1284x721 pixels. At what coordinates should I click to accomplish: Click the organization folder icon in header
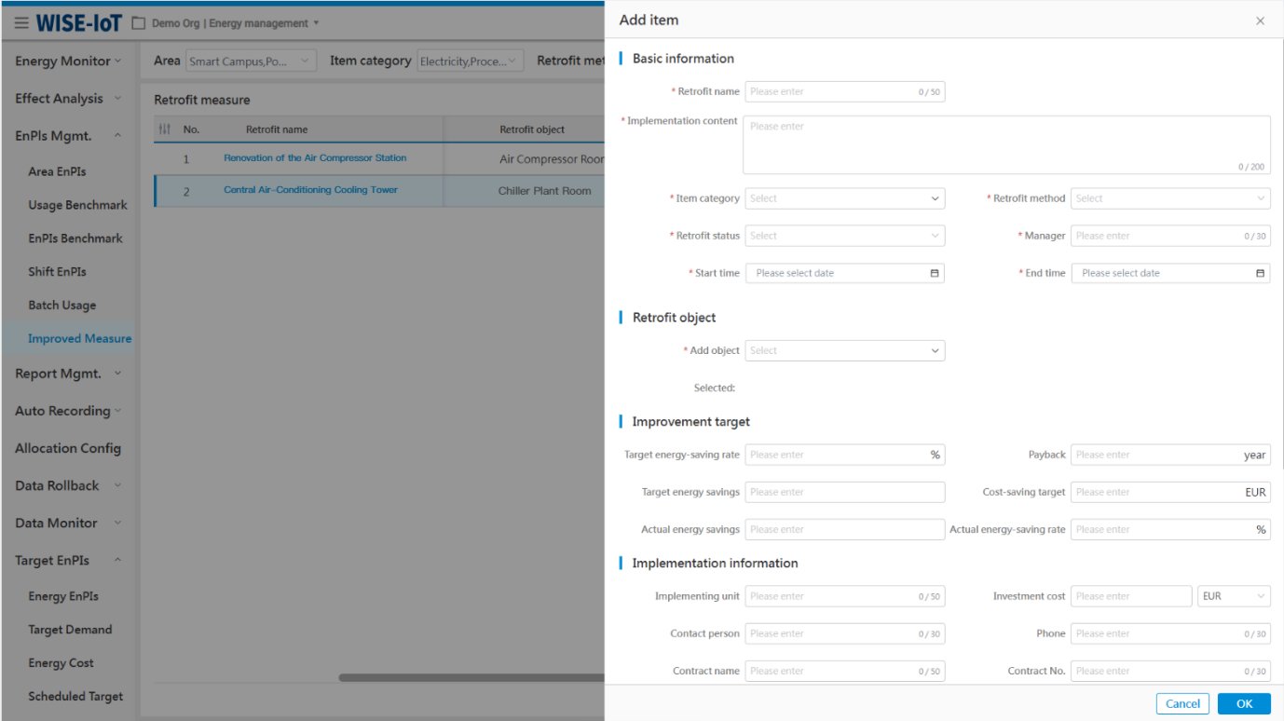pyautogui.click(x=139, y=23)
